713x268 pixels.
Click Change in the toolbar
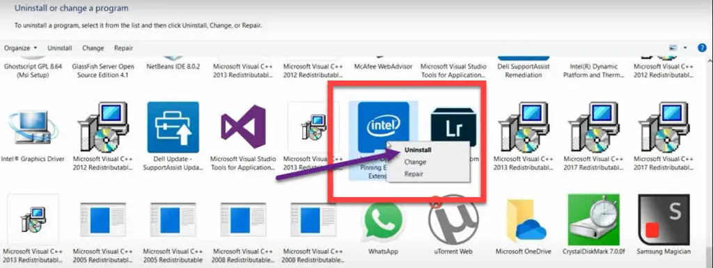tap(93, 48)
